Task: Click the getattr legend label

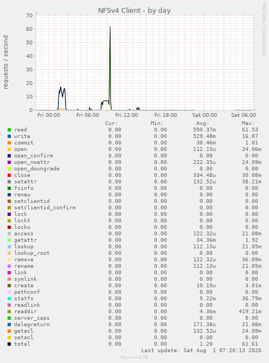Action: (25, 240)
